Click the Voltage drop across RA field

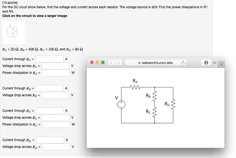click(x=56, y=66)
